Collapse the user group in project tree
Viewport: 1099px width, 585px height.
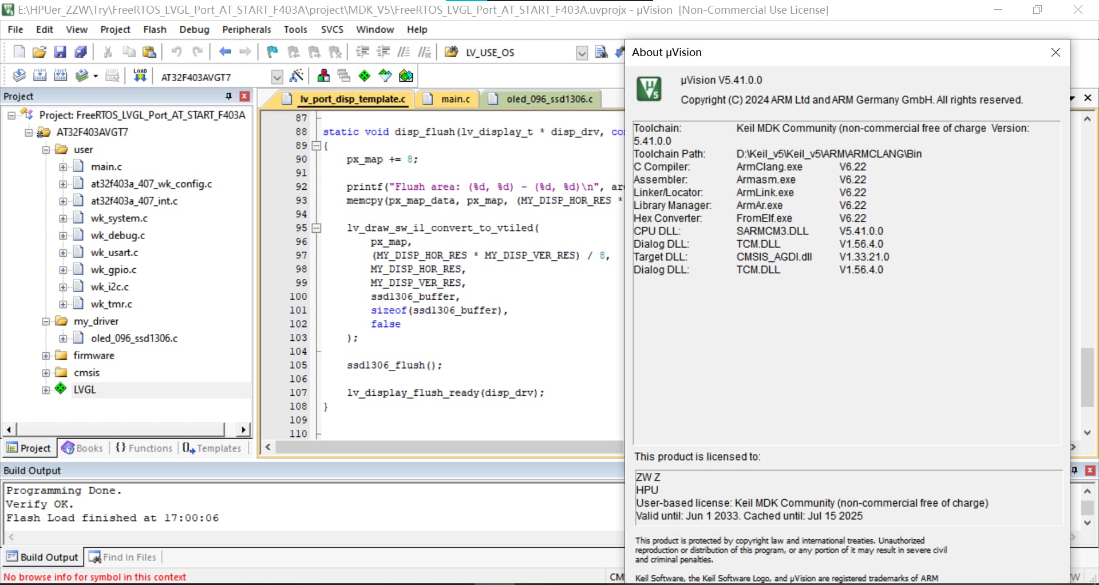pyautogui.click(x=46, y=150)
